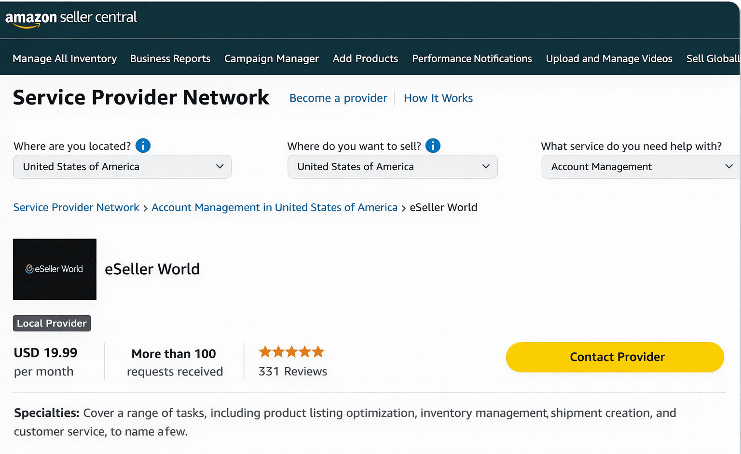The height and width of the screenshot is (454, 741).
Task: Click the Become a provider link
Action: 338,98
